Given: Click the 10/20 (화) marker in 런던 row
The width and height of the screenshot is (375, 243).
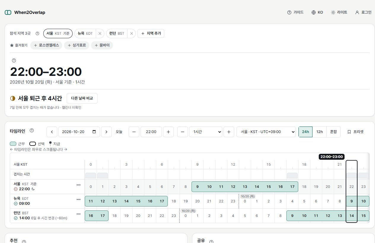Looking at the screenshot, I should pos(188,211).
